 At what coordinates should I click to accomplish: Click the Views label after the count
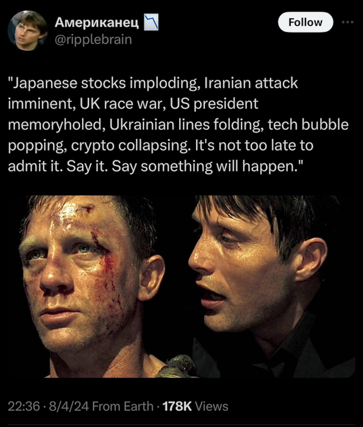[212, 406]
